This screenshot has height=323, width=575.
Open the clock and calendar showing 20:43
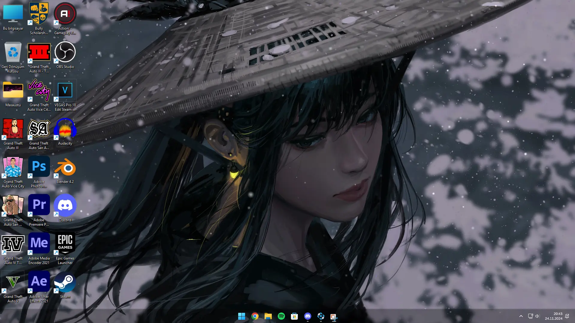(553, 316)
